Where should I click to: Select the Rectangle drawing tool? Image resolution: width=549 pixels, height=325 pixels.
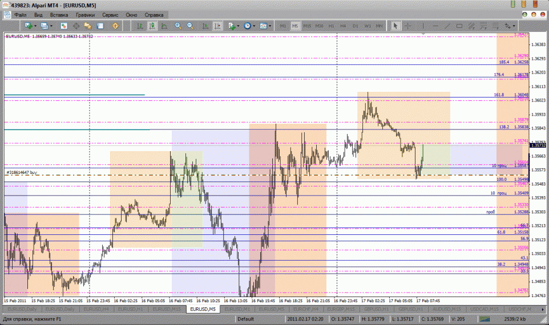459,26
